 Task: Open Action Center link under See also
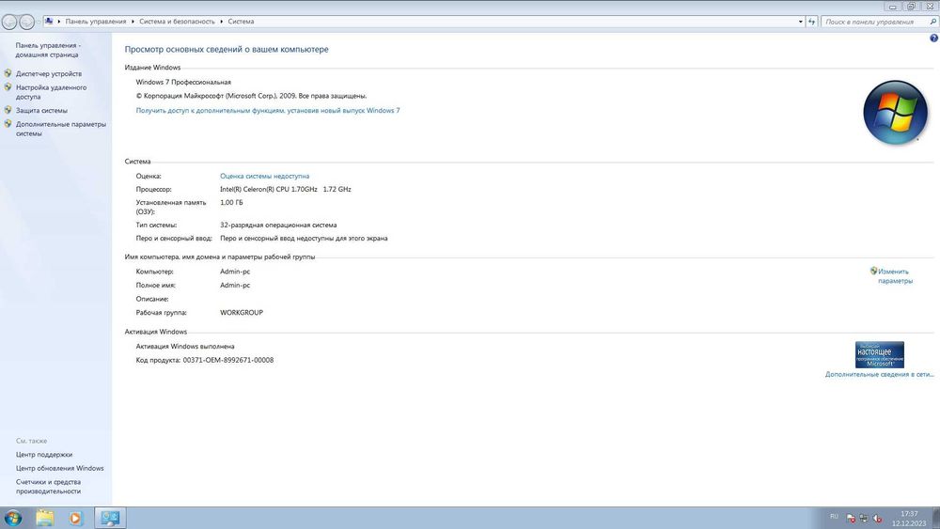[x=44, y=455]
